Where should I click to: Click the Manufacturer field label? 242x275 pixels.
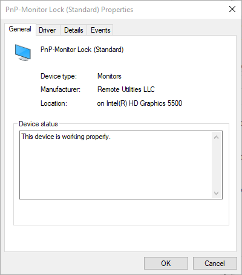click(60, 89)
